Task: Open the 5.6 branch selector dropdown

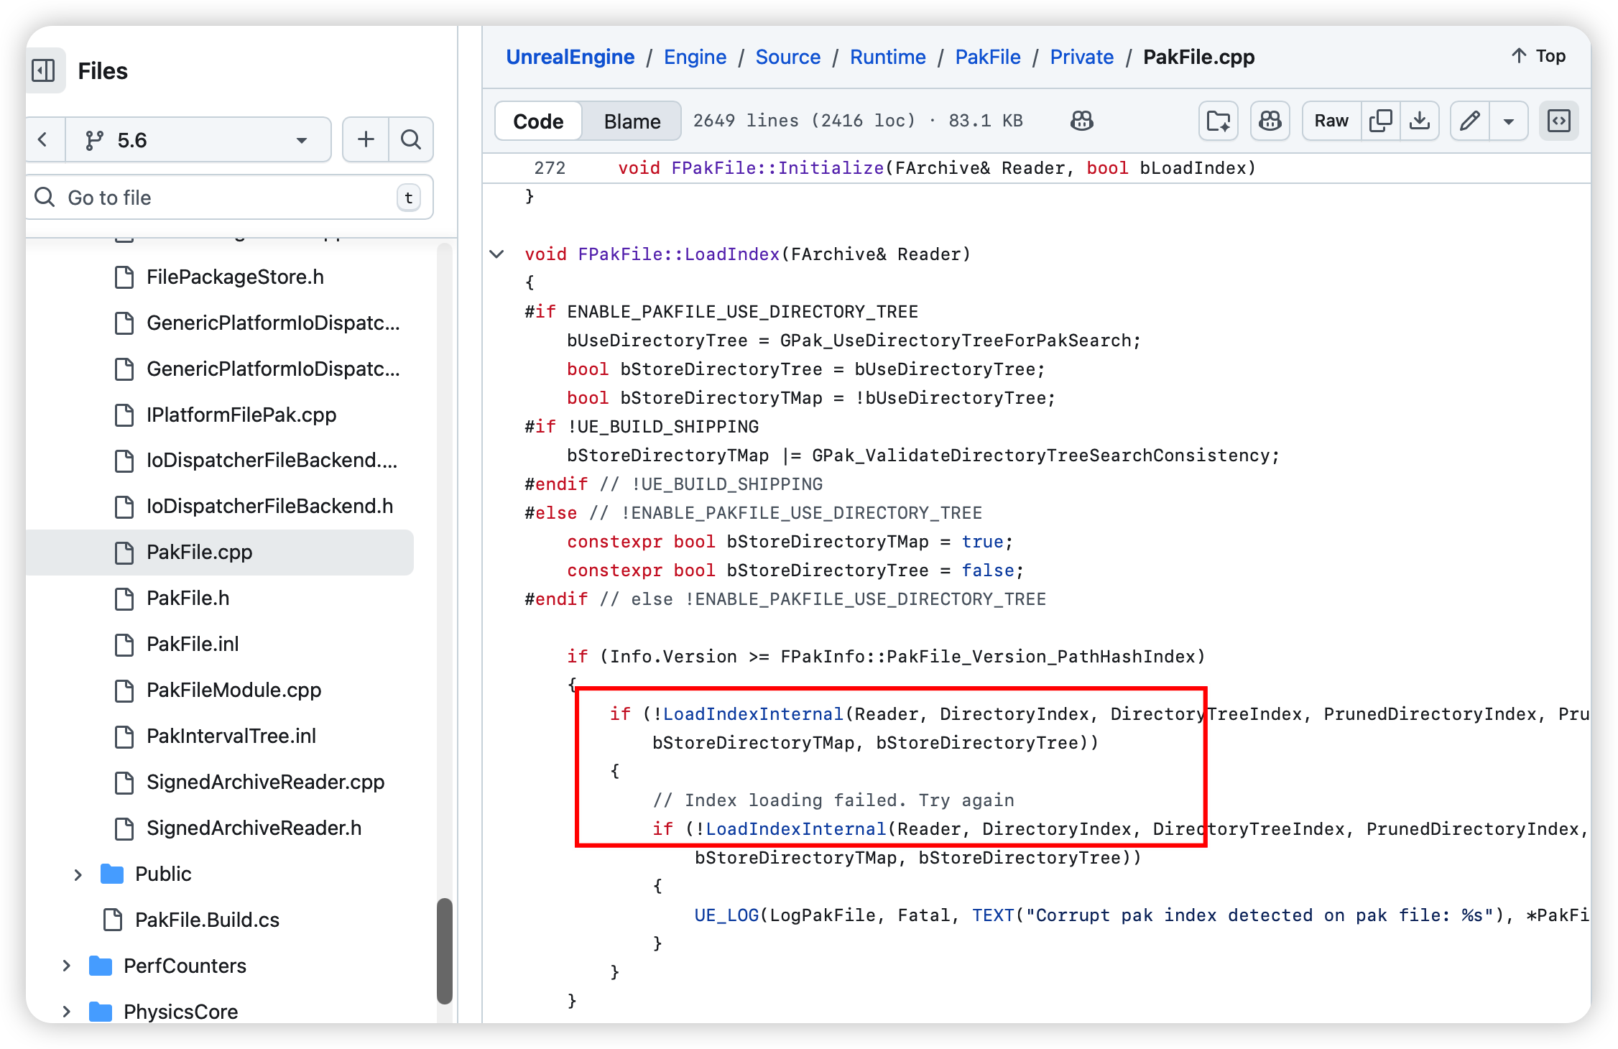Action: tap(198, 140)
